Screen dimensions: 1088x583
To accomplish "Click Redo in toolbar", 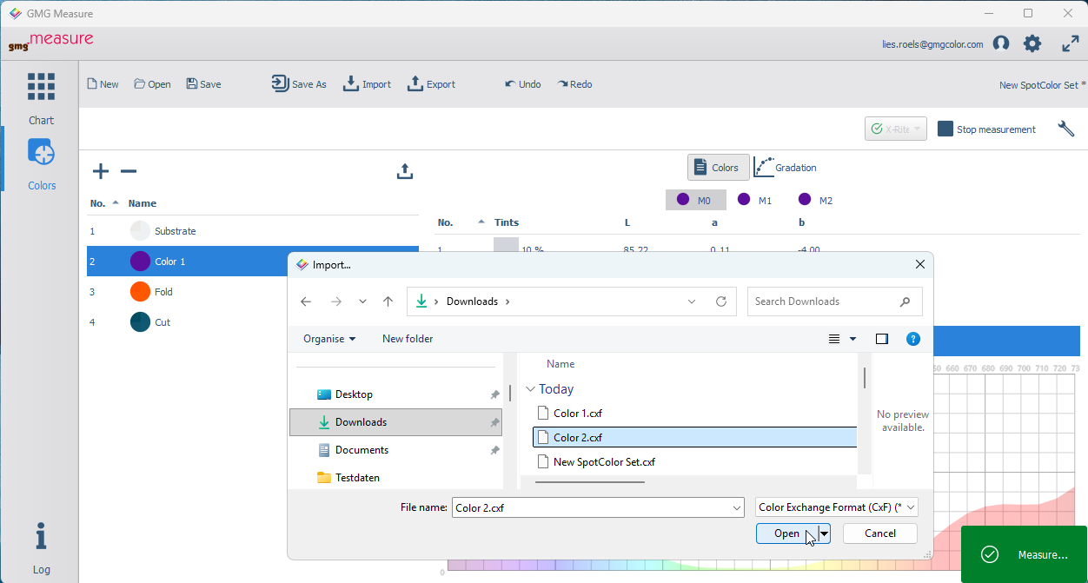I will click(575, 84).
